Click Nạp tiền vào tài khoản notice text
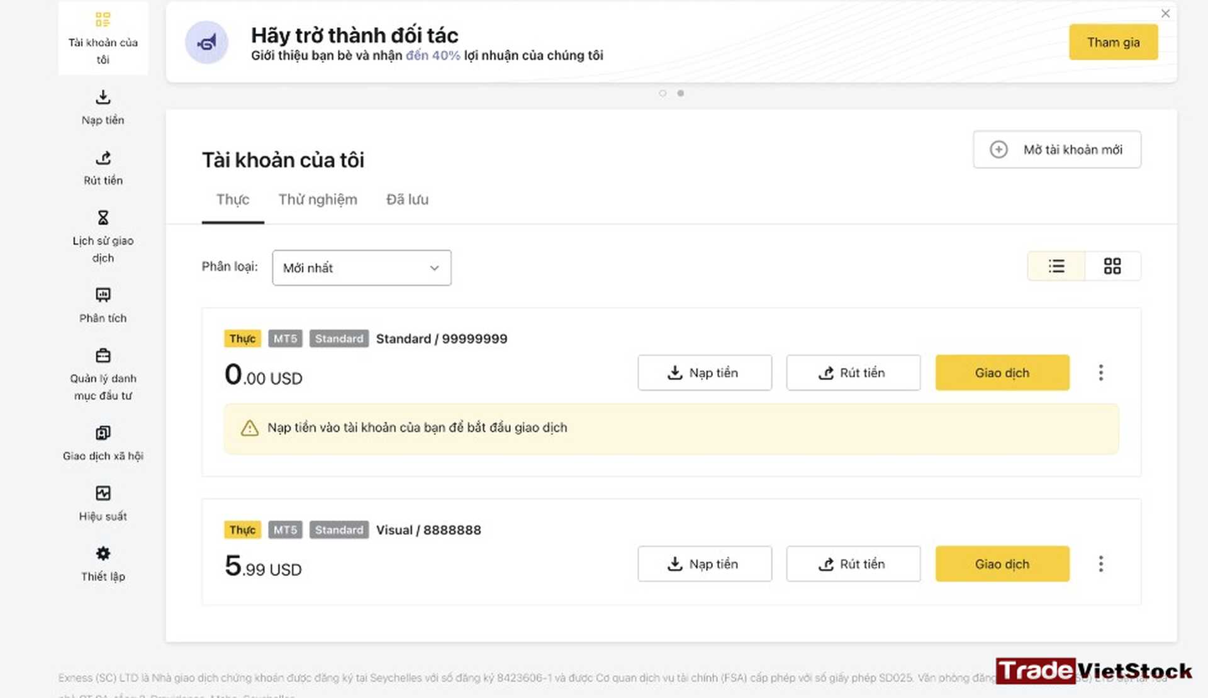 [x=417, y=428]
